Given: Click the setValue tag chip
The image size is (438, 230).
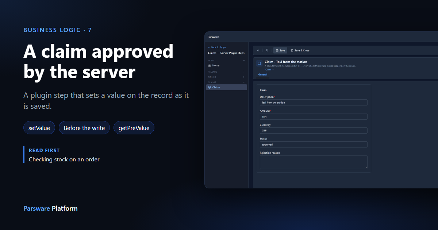Looking at the screenshot, I should click(39, 128).
